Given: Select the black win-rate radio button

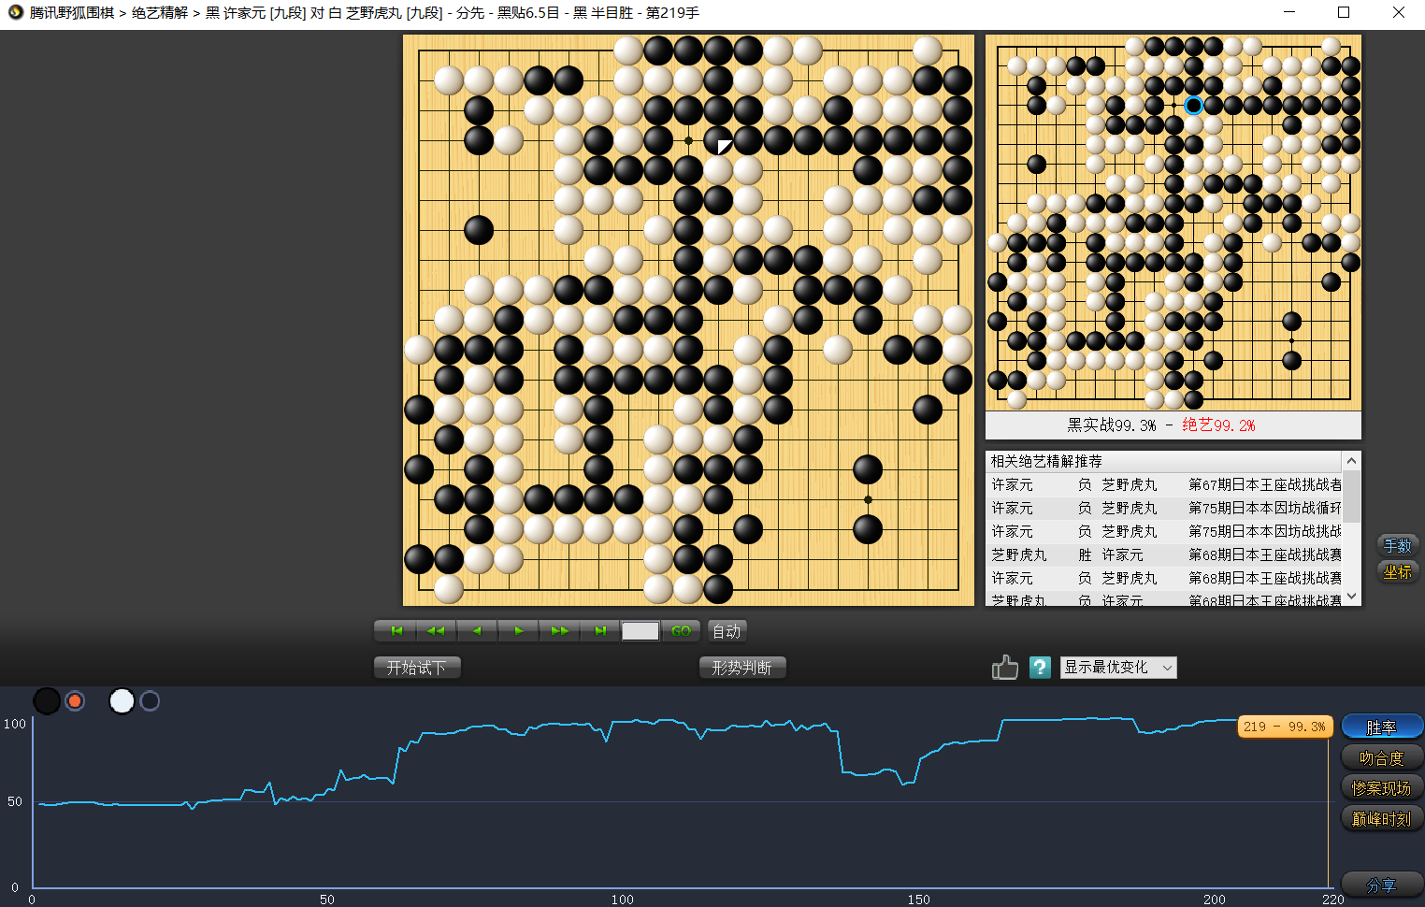Looking at the screenshot, I should tap(75, 700).
